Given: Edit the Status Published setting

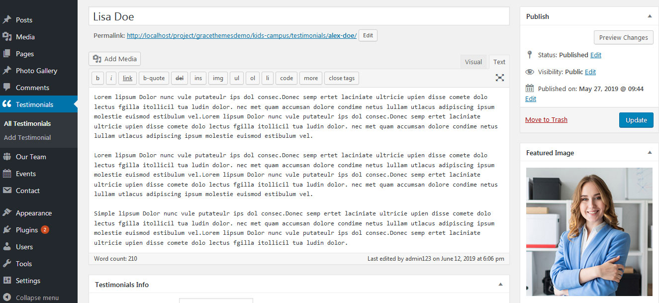Looking at the screenshot, I should click(x=596, y=55).
